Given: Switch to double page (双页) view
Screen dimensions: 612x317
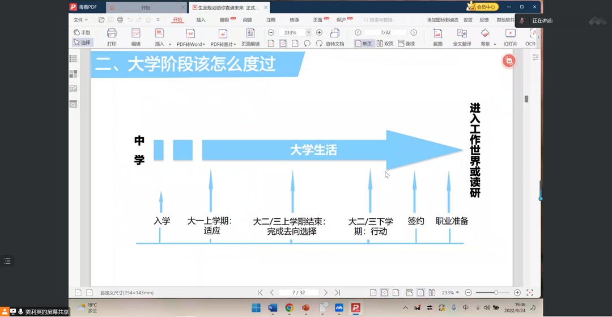Looking at the screenshot, I should point(385,44).
